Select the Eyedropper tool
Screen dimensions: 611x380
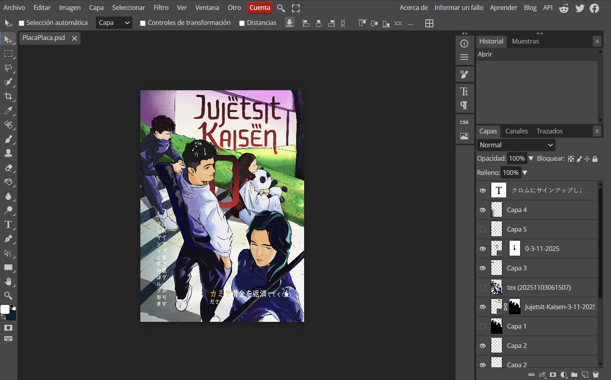[8, 110]
